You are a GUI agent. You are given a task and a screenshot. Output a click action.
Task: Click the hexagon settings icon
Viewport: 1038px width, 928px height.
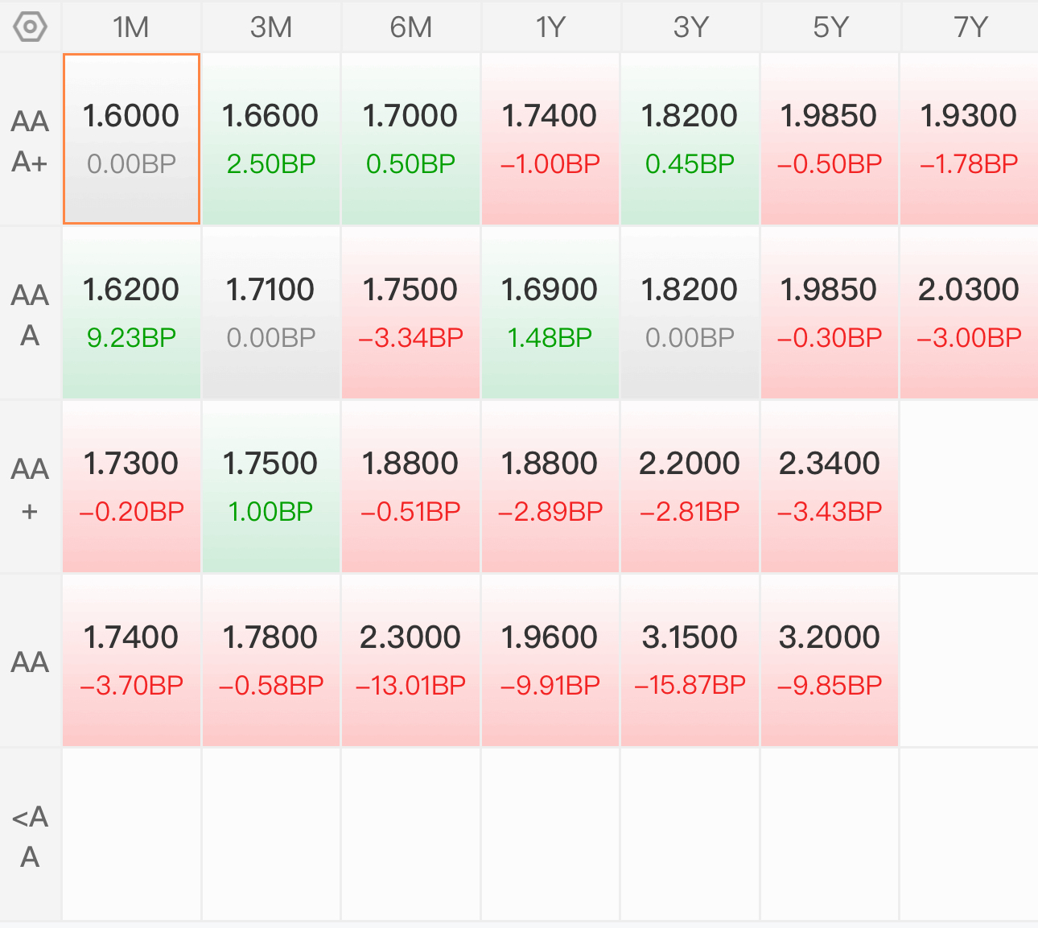click(x=31, y=27)
